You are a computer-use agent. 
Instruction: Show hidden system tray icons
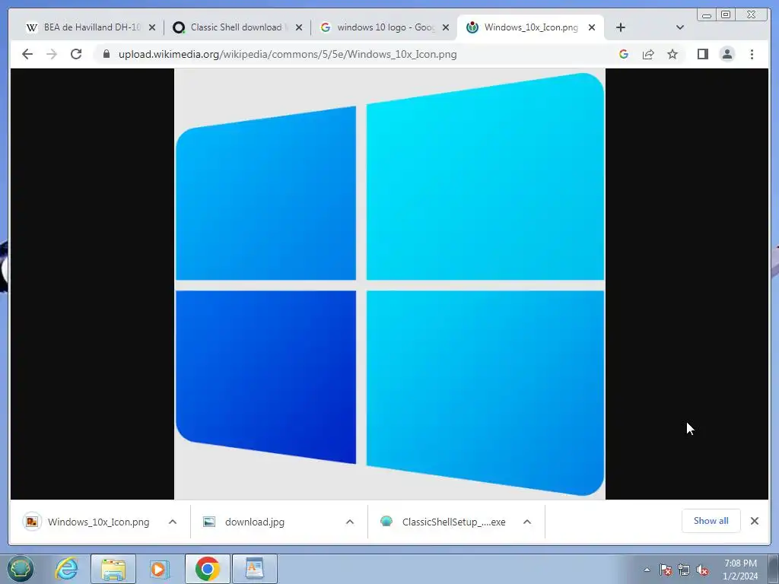click(647, 570)
